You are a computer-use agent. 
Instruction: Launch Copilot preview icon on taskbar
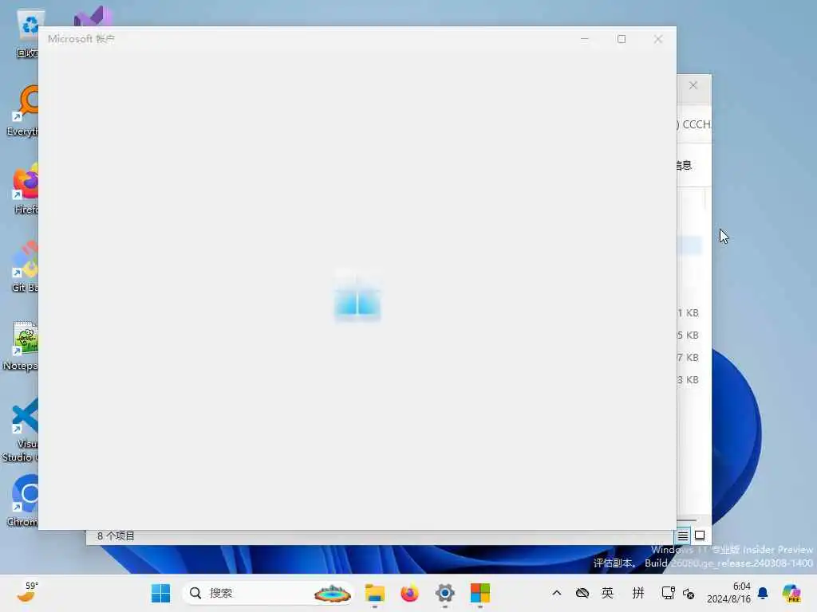pyautogui.click(x=791, y=593)
